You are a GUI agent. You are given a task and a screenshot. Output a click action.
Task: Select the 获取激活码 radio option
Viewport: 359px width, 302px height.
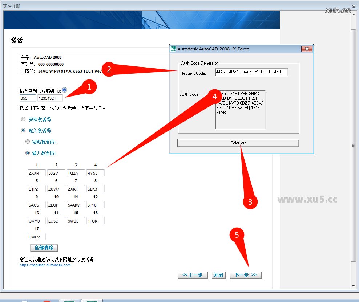[23, 119]
